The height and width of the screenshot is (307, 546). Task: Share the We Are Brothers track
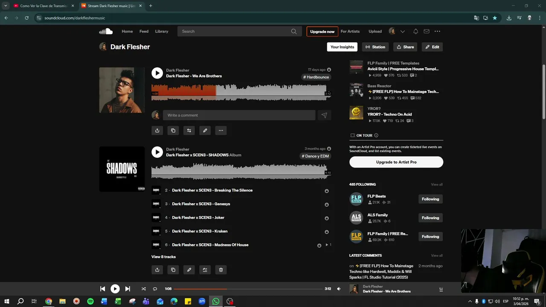click(157, 130)
